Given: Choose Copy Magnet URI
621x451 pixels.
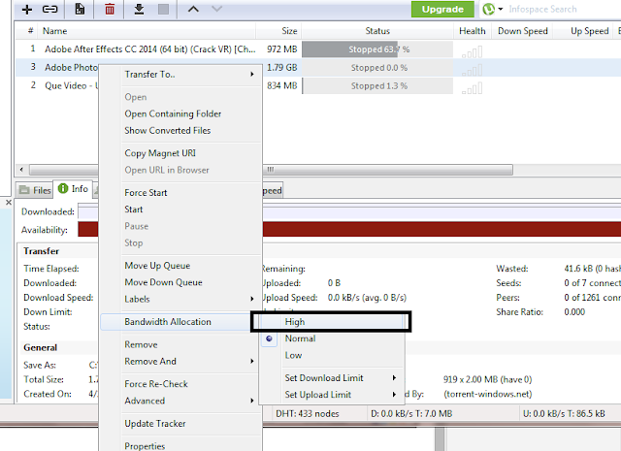Looking at the screenshot, I should pos(160,153).
